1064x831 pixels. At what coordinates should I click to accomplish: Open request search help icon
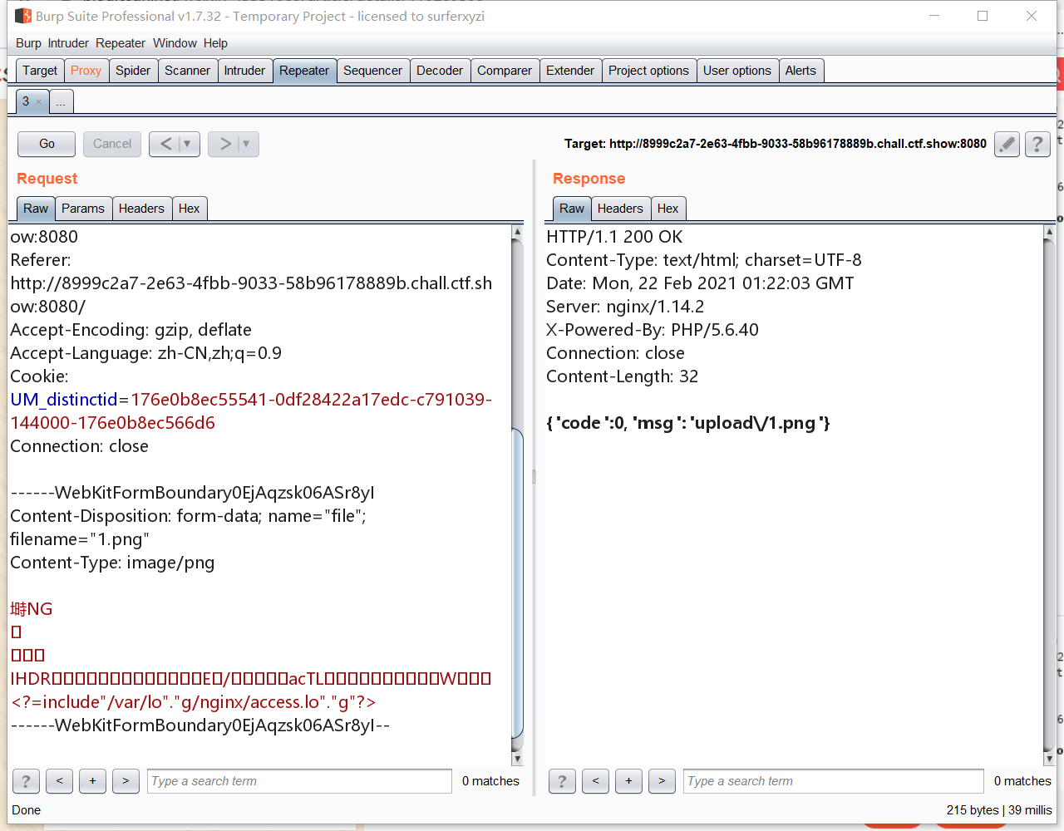(26, 781)
